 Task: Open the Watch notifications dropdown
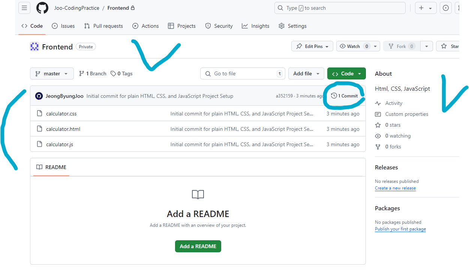pos(358,46)
